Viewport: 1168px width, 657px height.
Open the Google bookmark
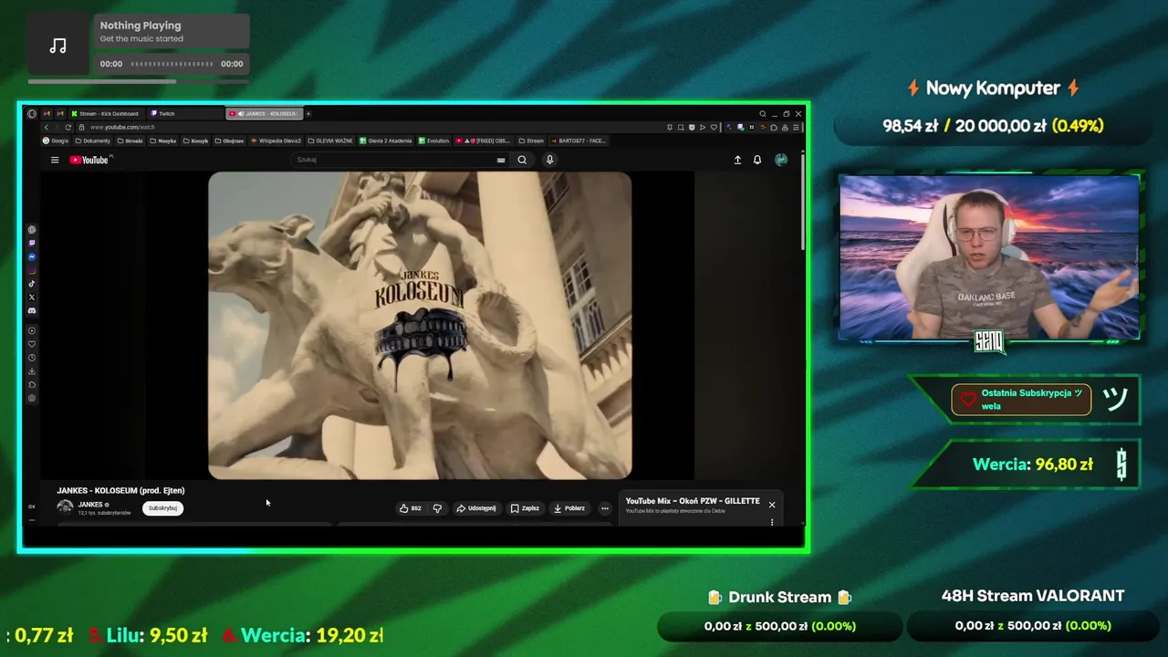(x=56, y=141)
